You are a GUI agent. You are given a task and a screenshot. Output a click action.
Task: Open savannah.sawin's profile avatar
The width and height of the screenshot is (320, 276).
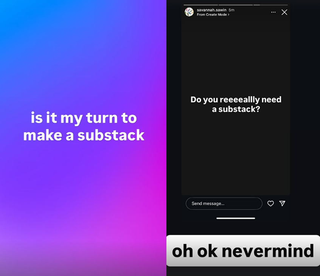point(189,12)
